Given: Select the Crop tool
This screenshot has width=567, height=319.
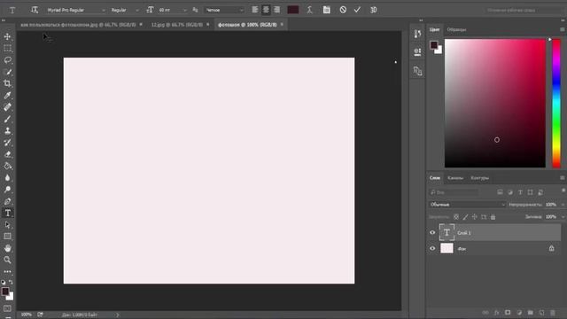Looking at the screenshot, I should [7, 83].
